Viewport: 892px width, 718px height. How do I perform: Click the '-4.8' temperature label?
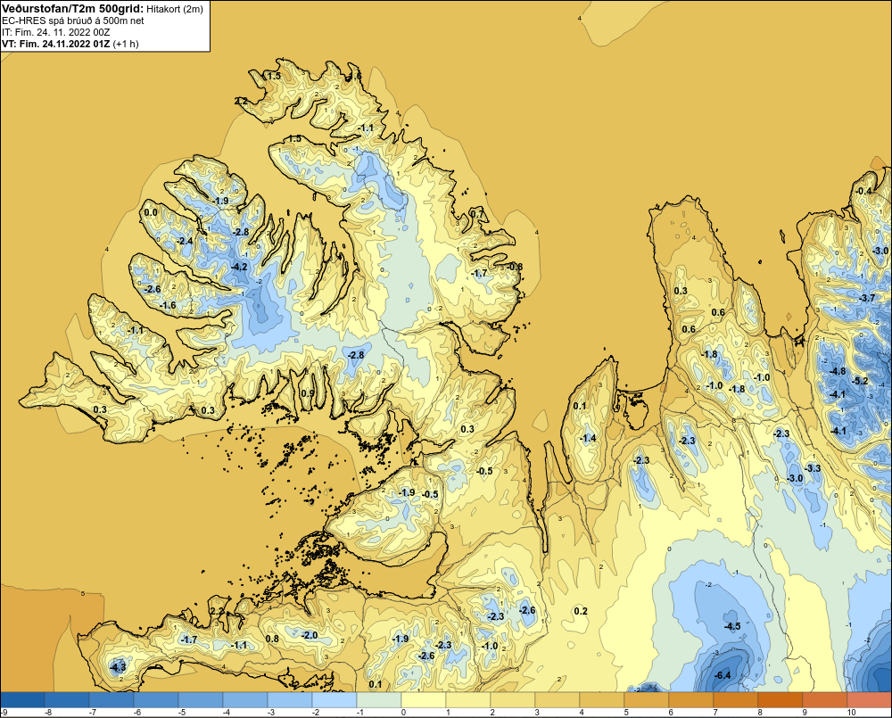838,371
